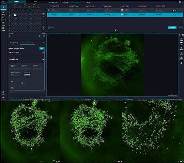The width and height of the screenshot is (184, 163).
Task: Click the Display icon in image toolbar
Action: click(181, 49)
